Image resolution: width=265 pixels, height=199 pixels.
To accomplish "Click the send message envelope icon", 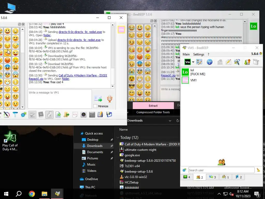I will click(x=98, y=99).
